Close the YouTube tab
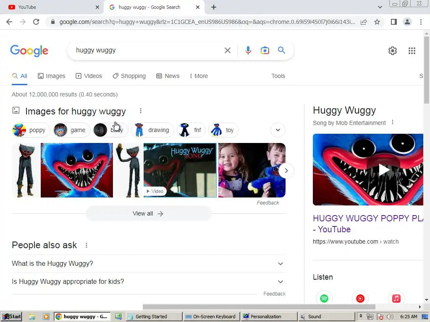 click(x=97, y=8)
